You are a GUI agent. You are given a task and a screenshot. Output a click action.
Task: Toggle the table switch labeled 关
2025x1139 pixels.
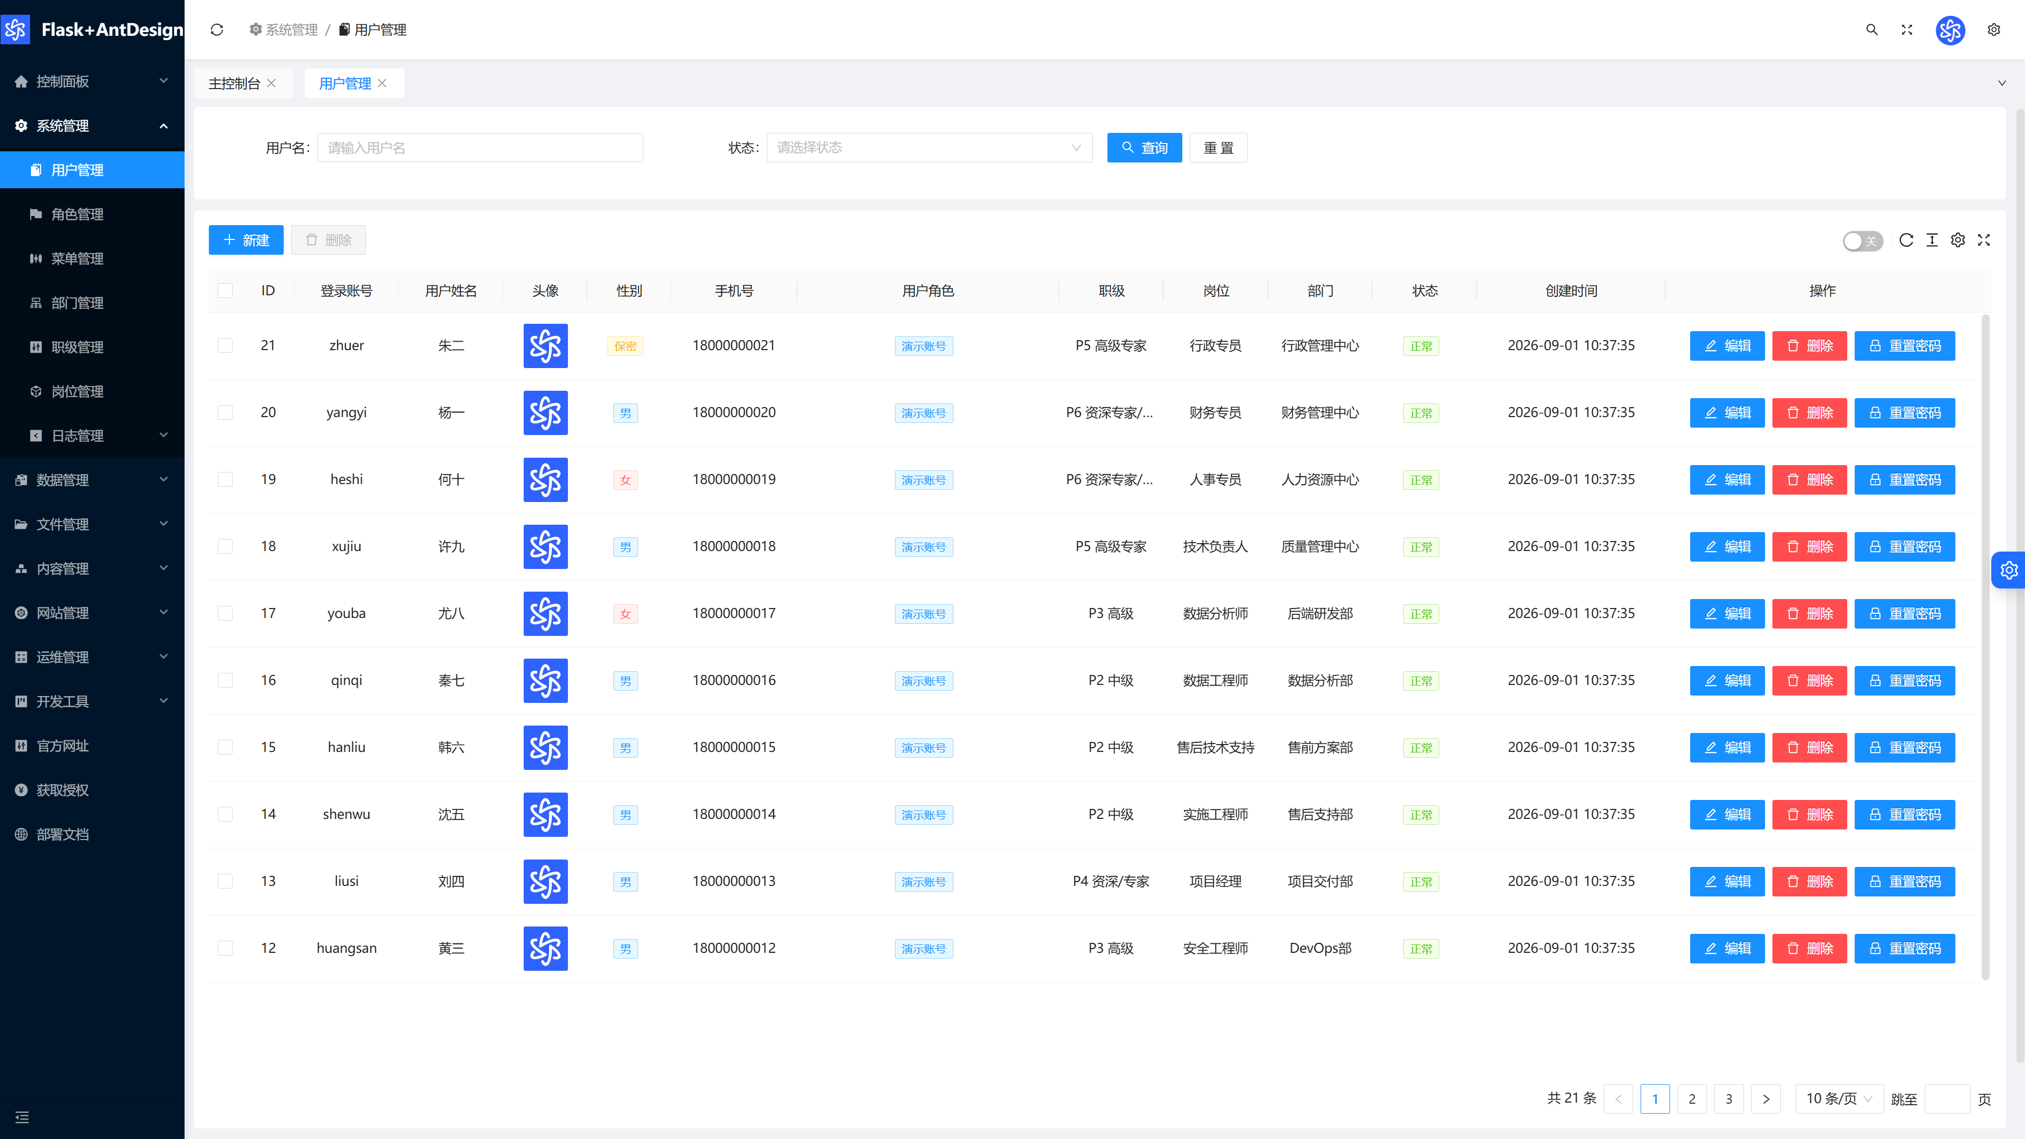point(1863,240)
